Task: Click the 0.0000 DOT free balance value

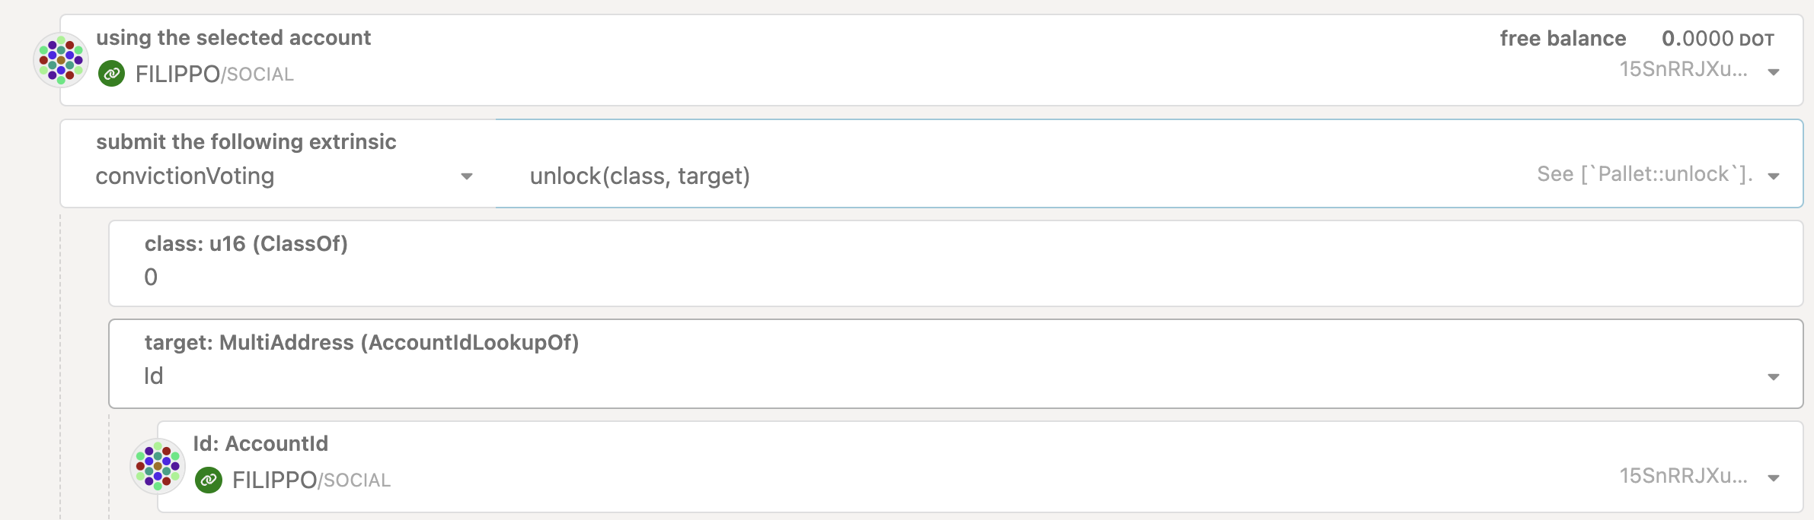Action: (1717, 39)
